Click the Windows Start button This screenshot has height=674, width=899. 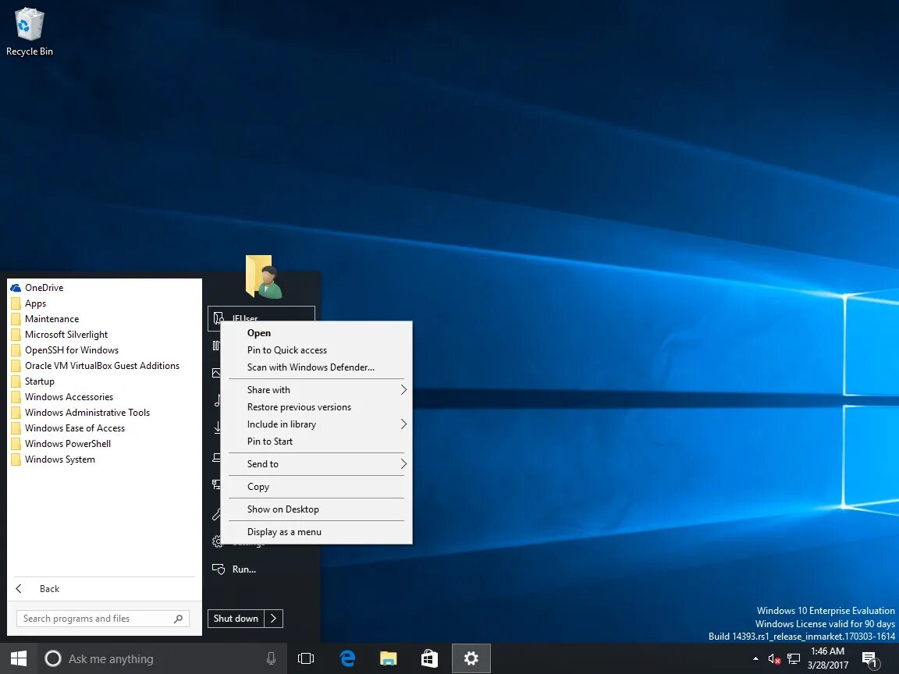point(16,658)
